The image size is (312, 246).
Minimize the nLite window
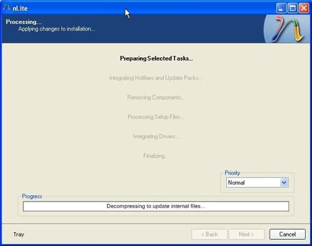click(x=281, y=8)
